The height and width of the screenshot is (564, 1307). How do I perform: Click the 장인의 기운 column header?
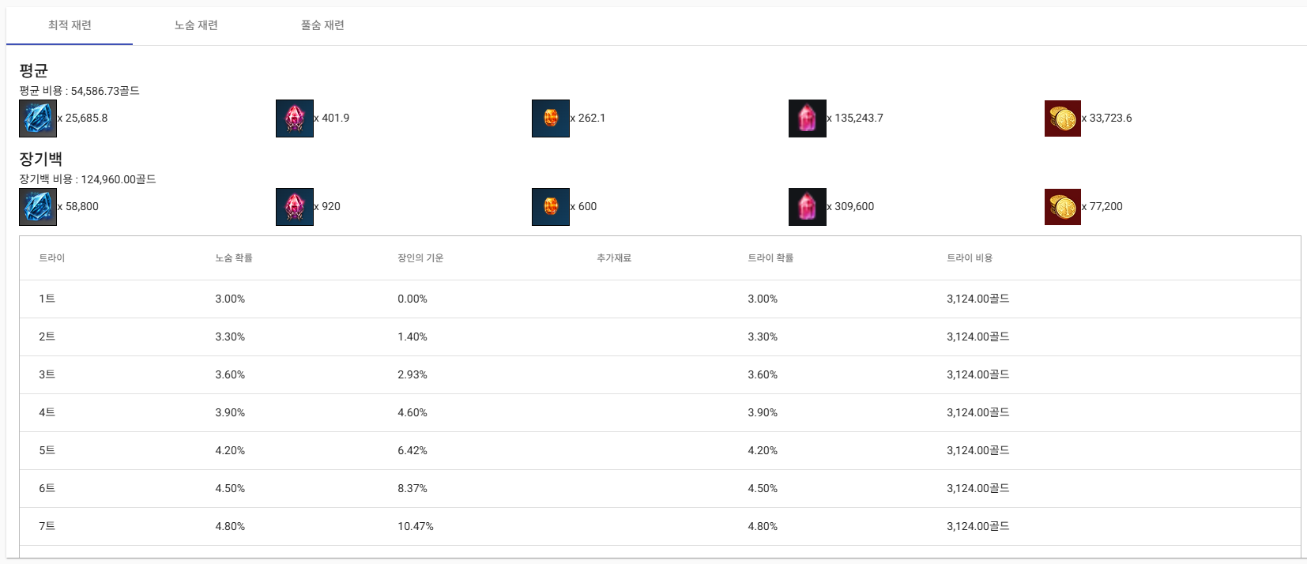(420, 258)
